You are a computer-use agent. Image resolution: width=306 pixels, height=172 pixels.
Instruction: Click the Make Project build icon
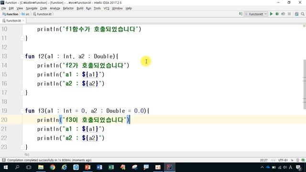click(x=240, y=14)
